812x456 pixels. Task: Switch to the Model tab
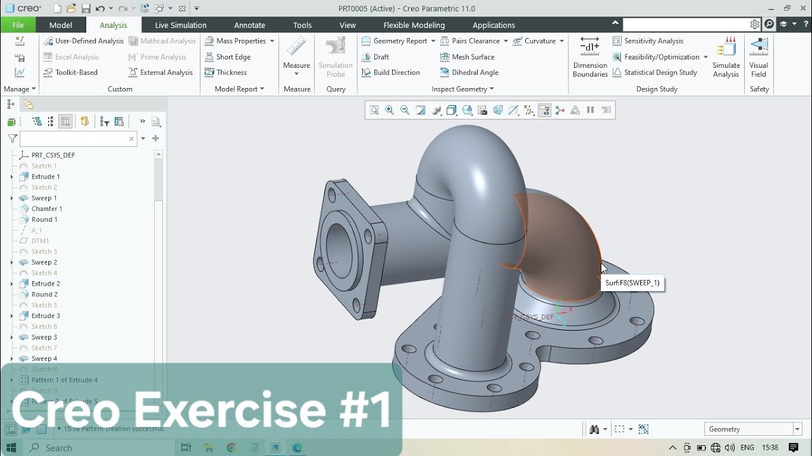click(61, 25)
